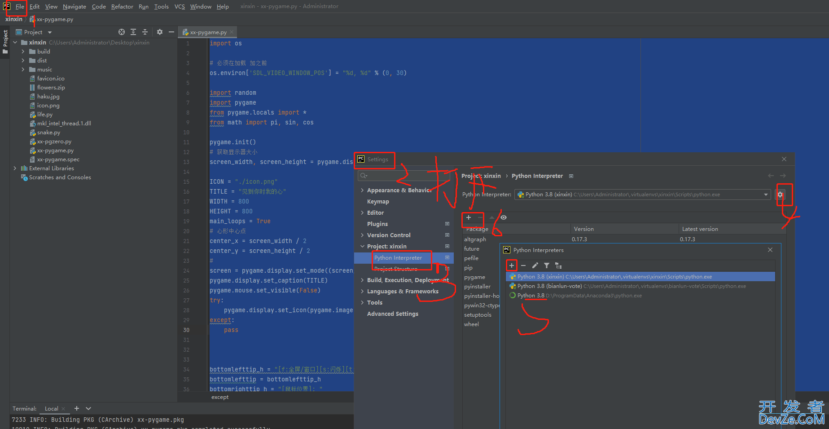Select the pygame package row
Image resolution: width=829 pixels, height=429 pixels.
[474, 277]
